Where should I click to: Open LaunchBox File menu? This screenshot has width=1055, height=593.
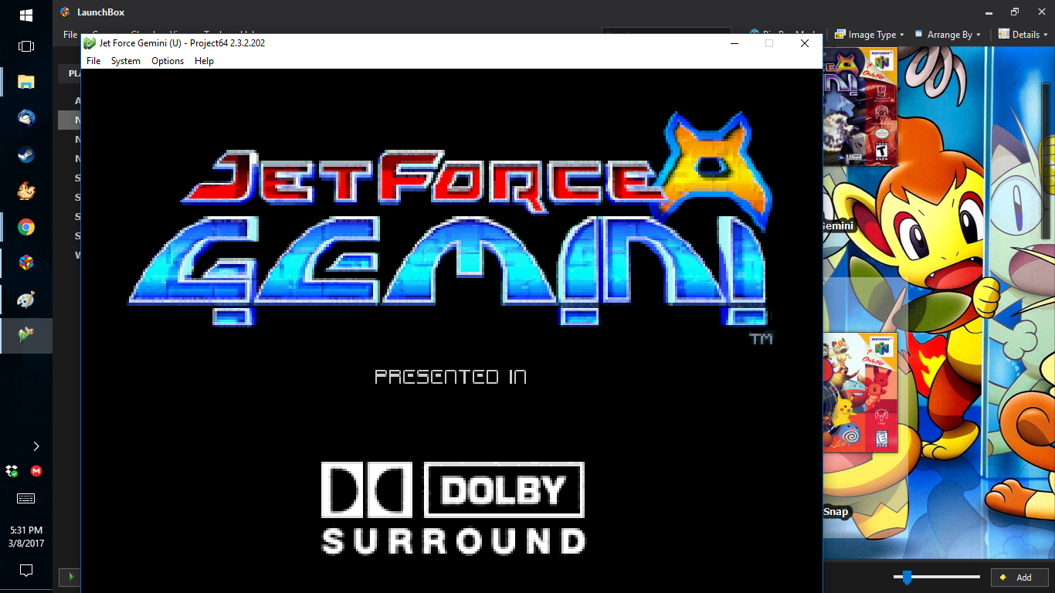click(x=70, y=34)
